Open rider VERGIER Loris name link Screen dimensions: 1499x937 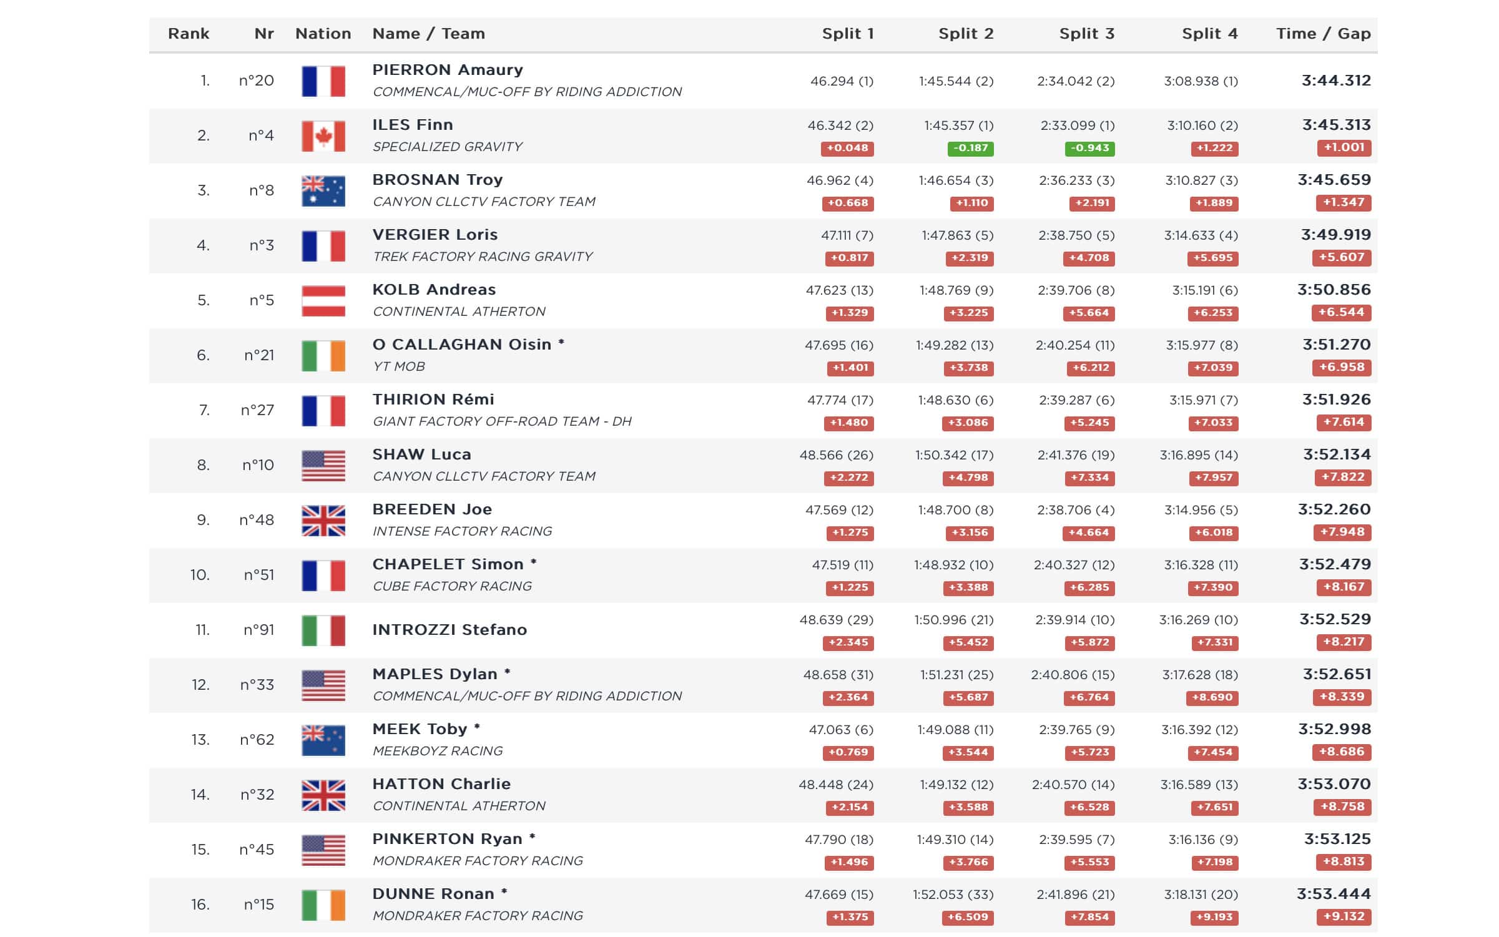pos(435,235)
